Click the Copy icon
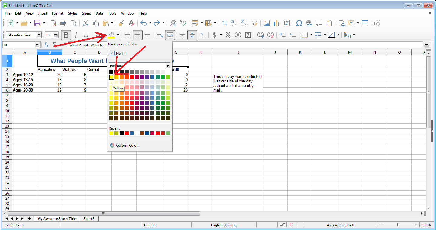The height and width of the screenshot is (230, 436). click(x=96, y=23)
